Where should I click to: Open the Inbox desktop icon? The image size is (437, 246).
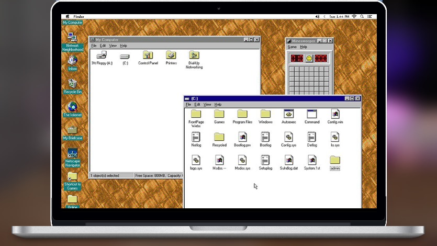click(x=72, y=63)
